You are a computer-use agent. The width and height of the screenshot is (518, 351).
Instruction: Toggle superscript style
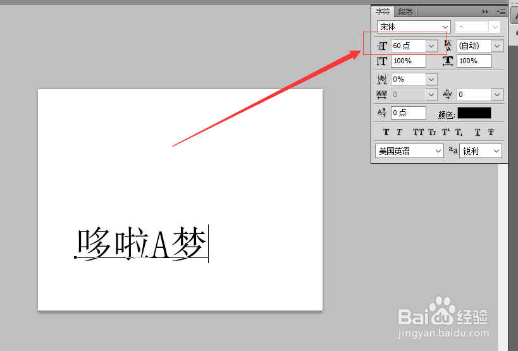click(446, 132)
